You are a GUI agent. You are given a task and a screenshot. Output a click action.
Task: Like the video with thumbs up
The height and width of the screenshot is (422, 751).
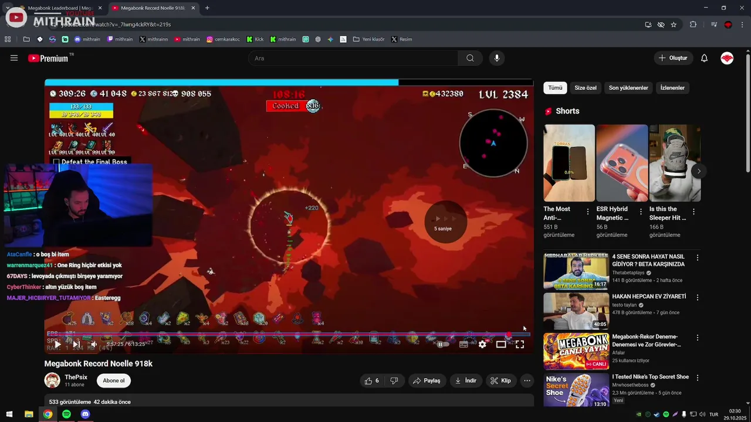[372, 380]
